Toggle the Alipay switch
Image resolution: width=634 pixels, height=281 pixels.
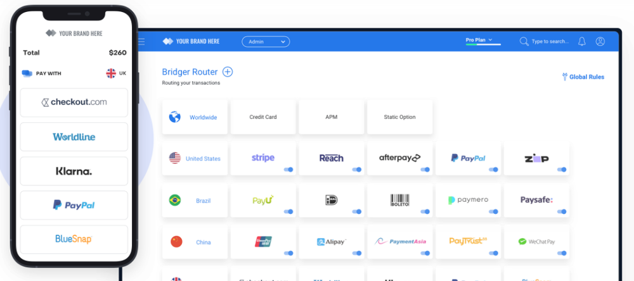356,253
